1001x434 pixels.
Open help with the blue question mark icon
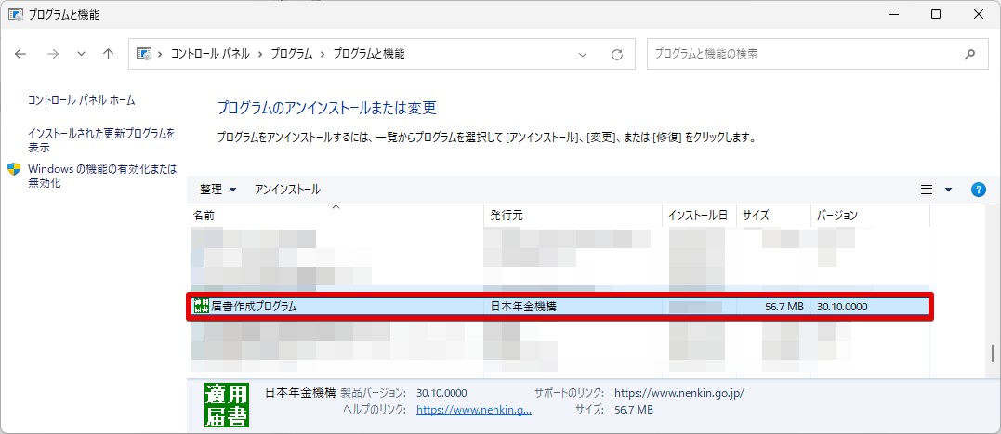[x=978, y=190]
